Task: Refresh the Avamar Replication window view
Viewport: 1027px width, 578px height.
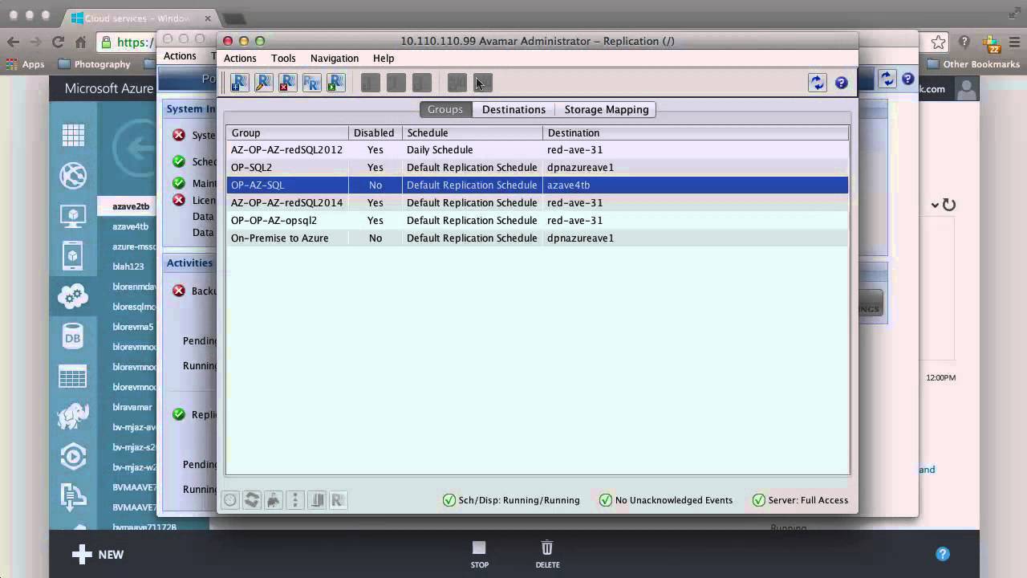Action: coord(817,82)
